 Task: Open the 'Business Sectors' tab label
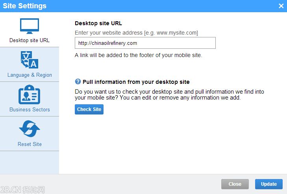(x=30, y=110)
